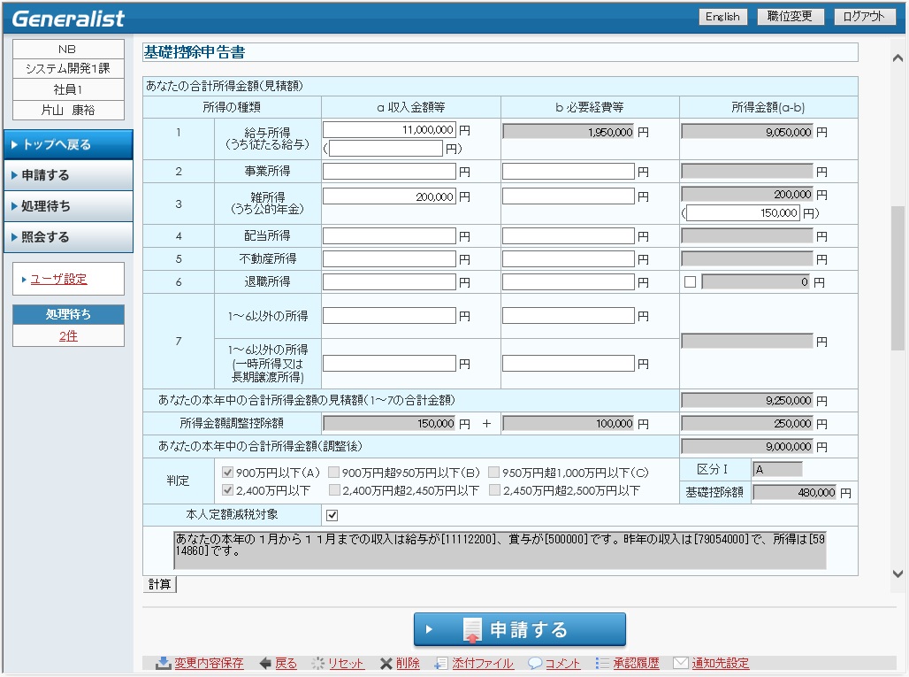Screen dimensions: 909x677
Task: Click the attached file icon
Action: click(x=439, y=663)
